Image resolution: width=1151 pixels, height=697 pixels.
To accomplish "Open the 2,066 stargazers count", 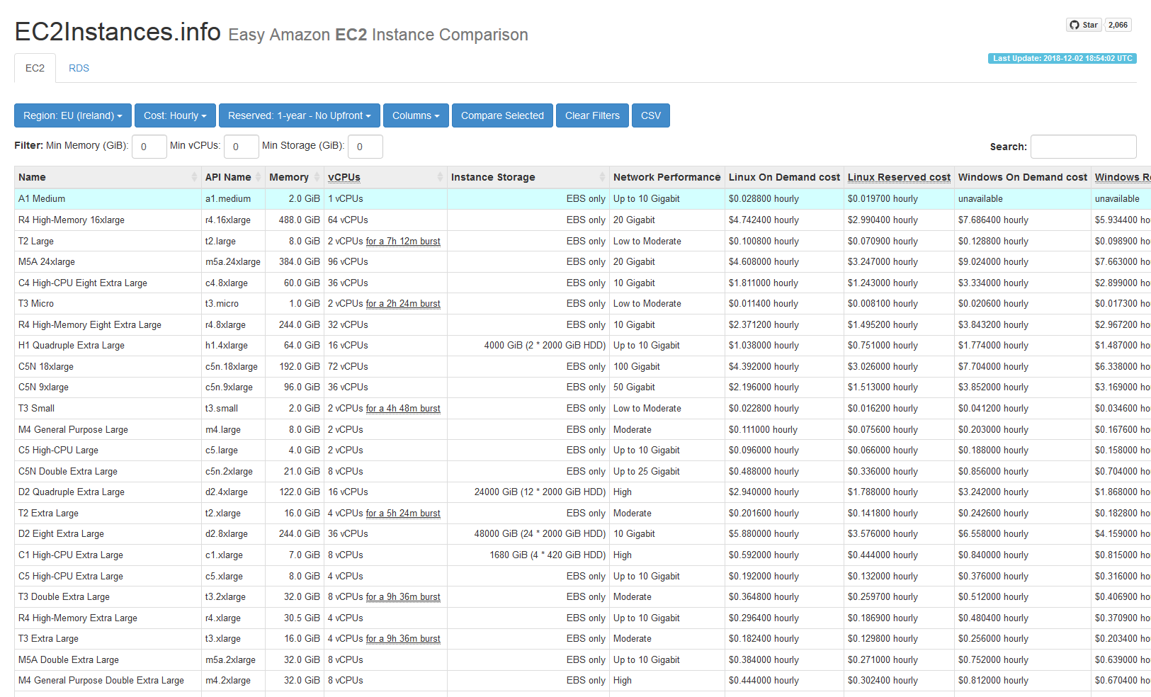I will (x=1118, y=25).
